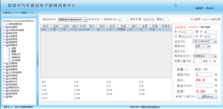Expand the 系统管理 tree node
Image resolution: width=223 pixels, height=109 pixels.
point(4,27)
